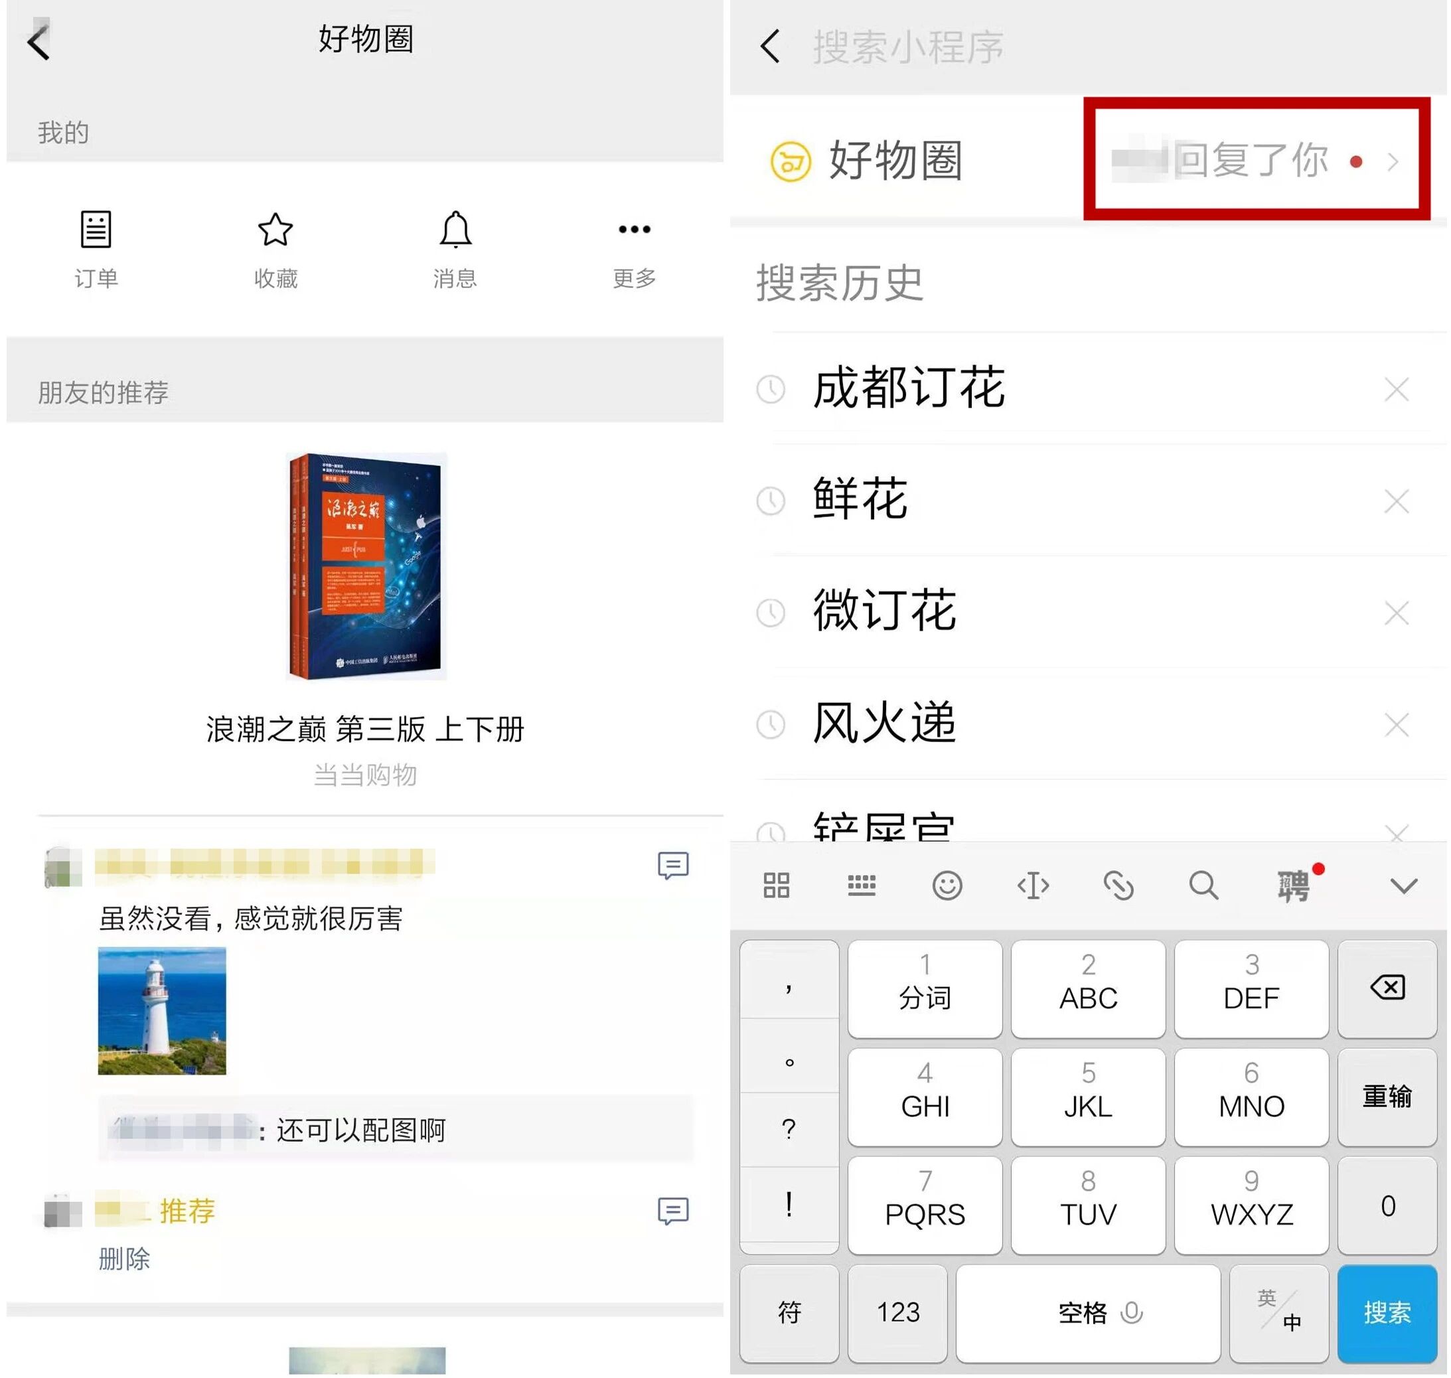The image size is (1451, 1378).
Task: Toggle 英/中 input language key
Action: pyautogui.click(x=1278, y=1312)
